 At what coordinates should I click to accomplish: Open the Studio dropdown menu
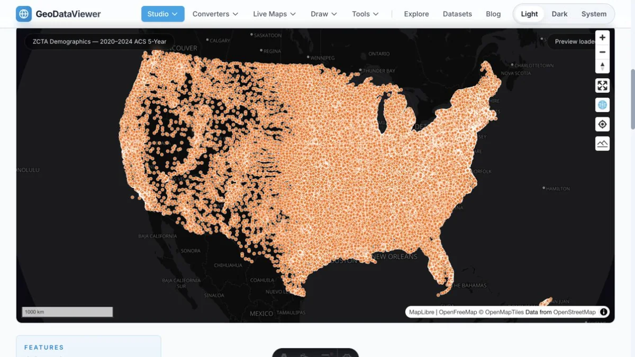click(163, 14)
